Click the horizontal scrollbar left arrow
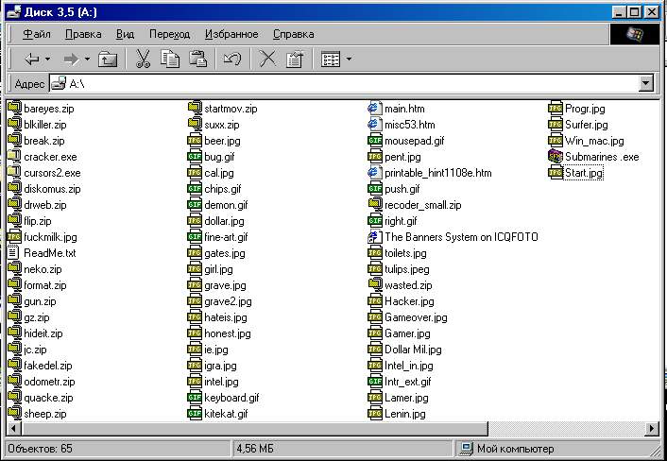667x461 pixels. (x=13, y=428)
